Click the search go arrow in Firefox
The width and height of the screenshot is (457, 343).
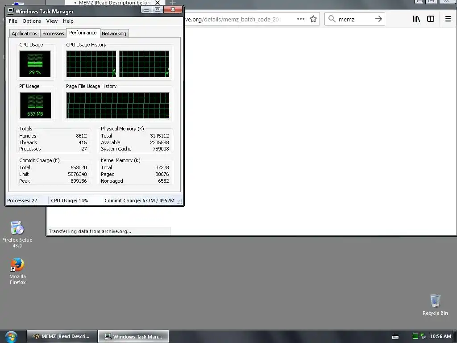point(378,19)
